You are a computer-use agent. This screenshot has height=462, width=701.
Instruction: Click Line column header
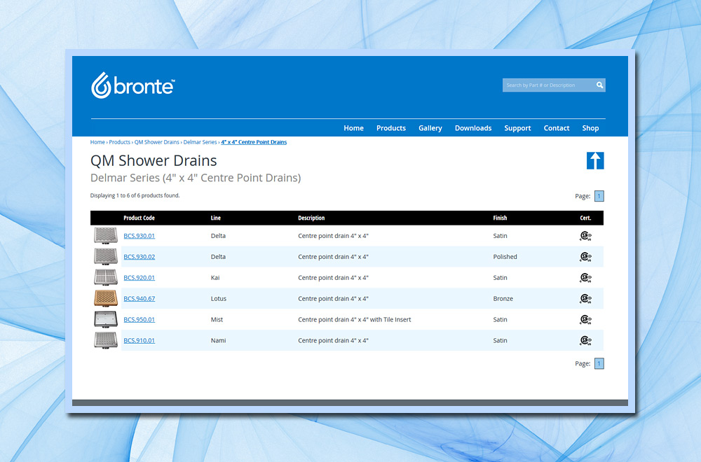pos(215,218)
